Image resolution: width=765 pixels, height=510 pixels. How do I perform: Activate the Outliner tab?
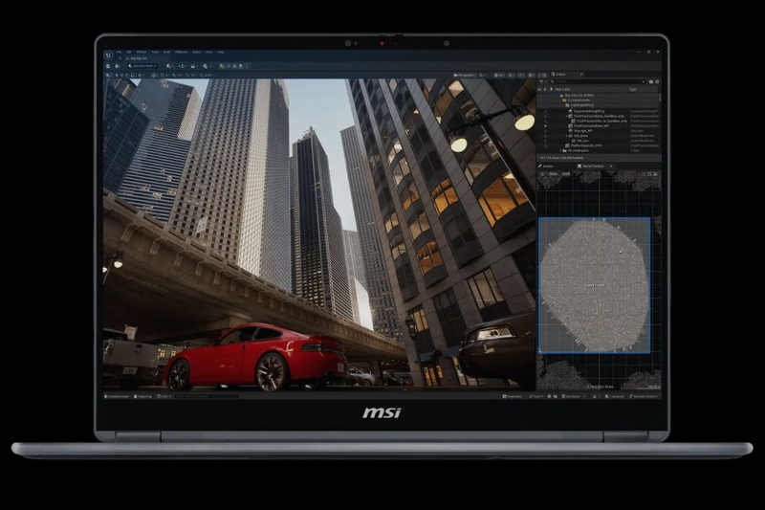(x=562, y=75)
